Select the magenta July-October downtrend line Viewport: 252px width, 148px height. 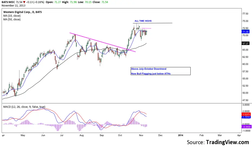102,42
